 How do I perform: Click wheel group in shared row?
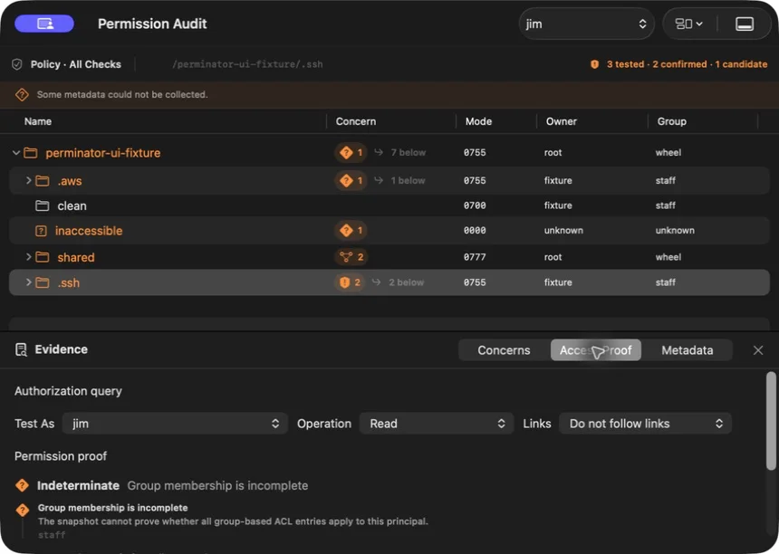coord(668,257)
